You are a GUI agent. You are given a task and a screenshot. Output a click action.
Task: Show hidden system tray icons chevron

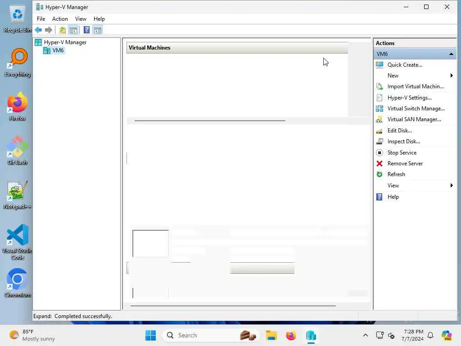click(x=365, y=335)
